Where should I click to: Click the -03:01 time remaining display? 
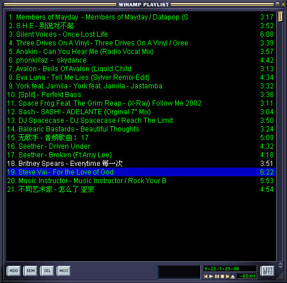[247, 276]
